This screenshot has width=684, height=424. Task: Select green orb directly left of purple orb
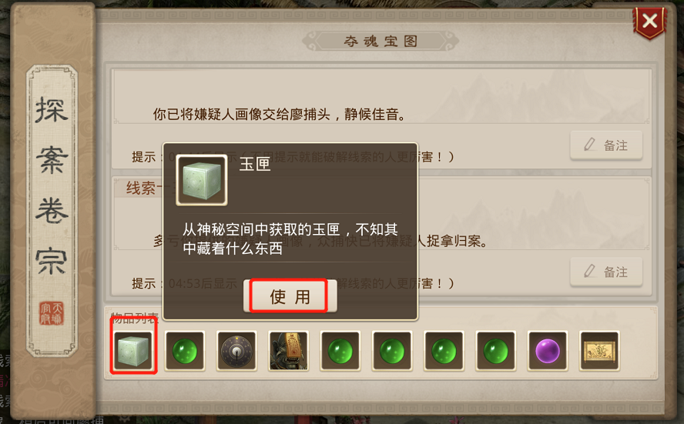point(496,351)
